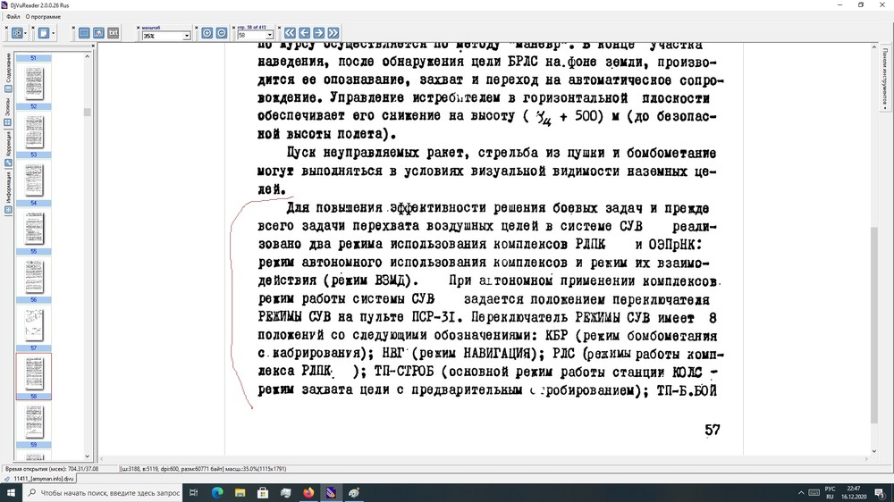894x502 pixels.
Task: Click the dpi:600 page info status text
Action: click(202, 469)
